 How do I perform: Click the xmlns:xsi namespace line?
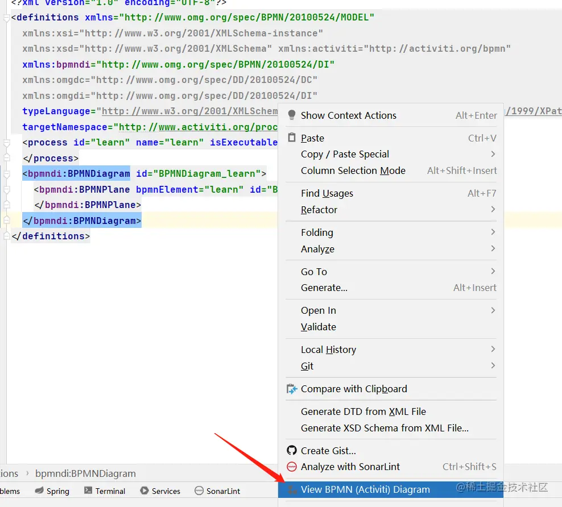pyautogui.click(x=172, y=34)
